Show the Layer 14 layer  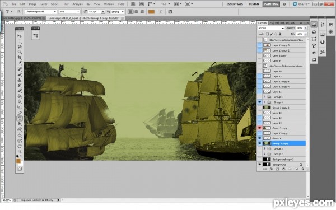pyautogui.click(x=260, y=71)
